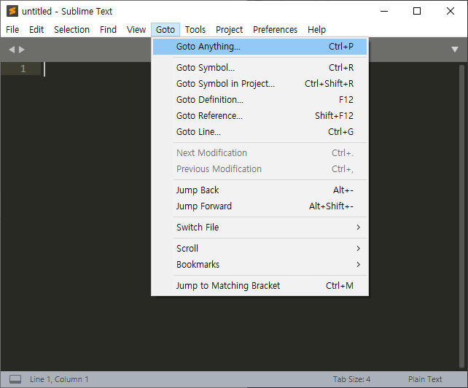
Task: Click the Sublime Text logo icon
Action: click(12, 11)
